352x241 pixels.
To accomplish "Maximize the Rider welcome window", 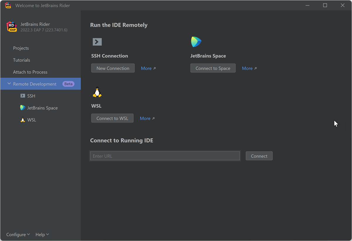I will [x=325, y=5].
